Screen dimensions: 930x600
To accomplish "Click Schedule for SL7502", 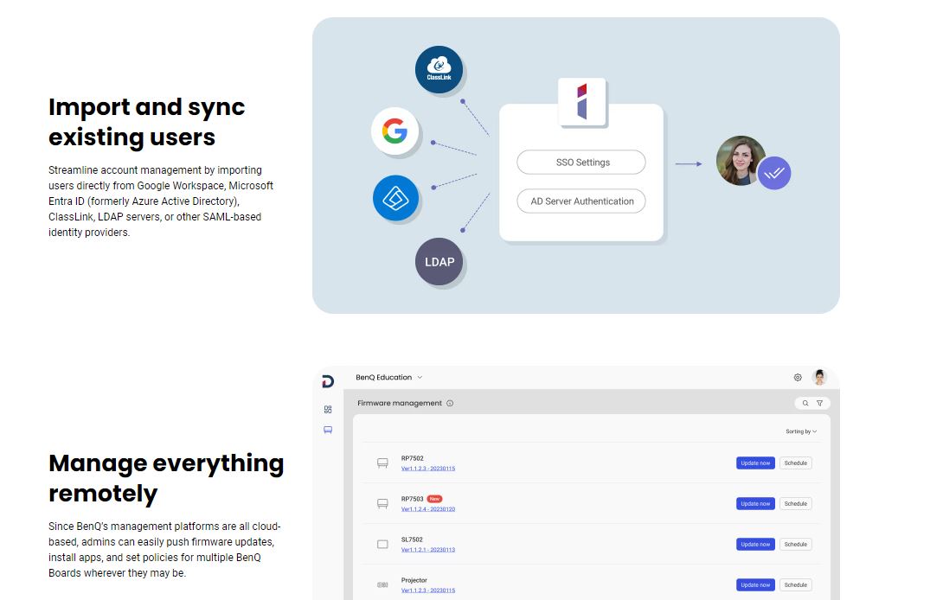I will click(795, 545).
